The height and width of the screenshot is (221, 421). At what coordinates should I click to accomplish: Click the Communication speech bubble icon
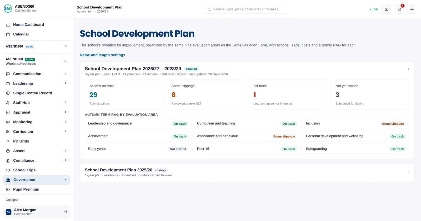coord(8,74)
